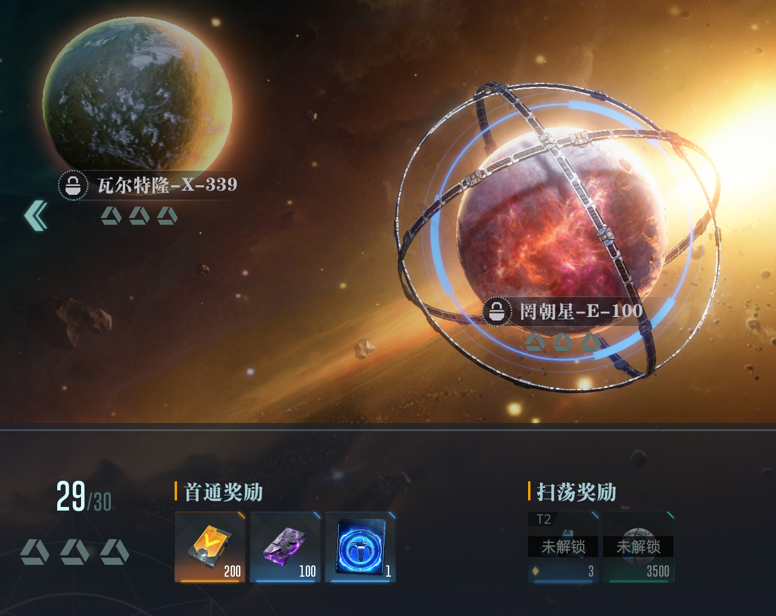Click the locked T2 sweep reward item
The height and width of the screenshot is (616, 776).
tap(563, 547)
